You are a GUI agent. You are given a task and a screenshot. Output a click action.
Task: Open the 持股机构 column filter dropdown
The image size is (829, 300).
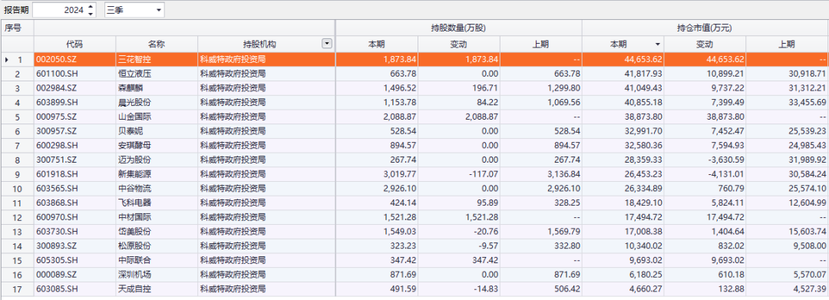click(327, 45)
